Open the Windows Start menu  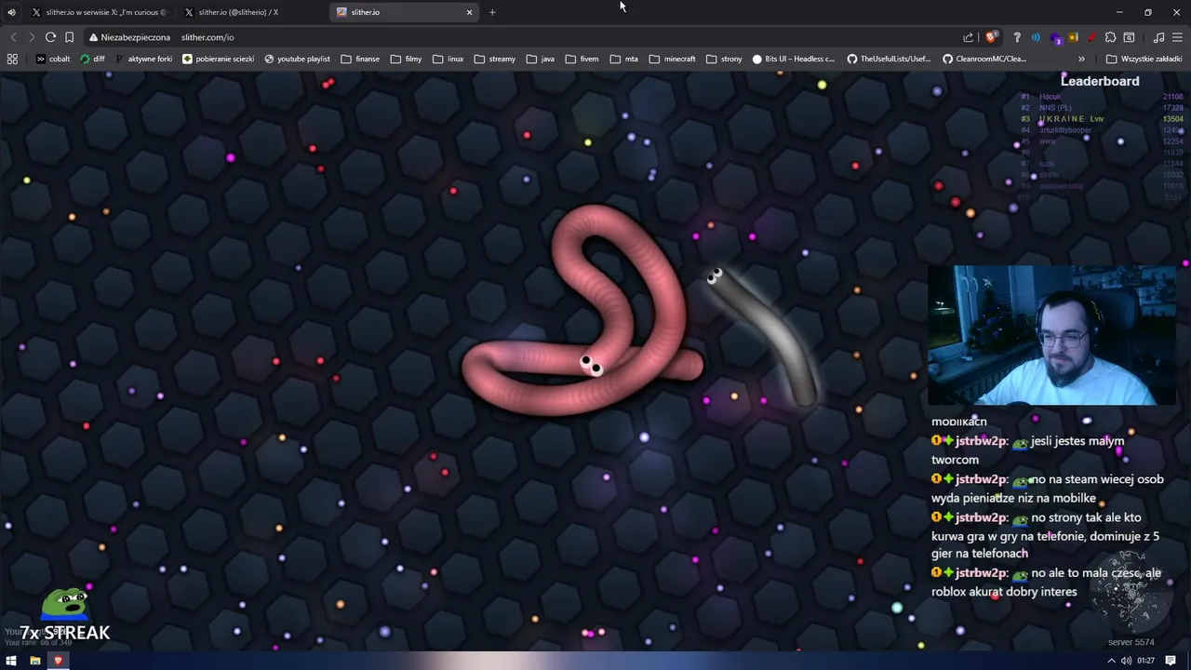tap(11, 661)
